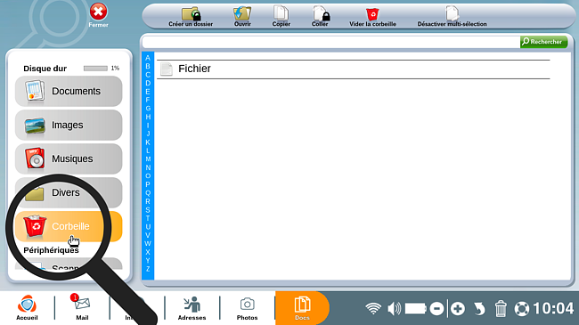Viewport: 579px width, 325px height.
Task: Mute sound via the speaker icon
Action: click(x=394, y=308)
